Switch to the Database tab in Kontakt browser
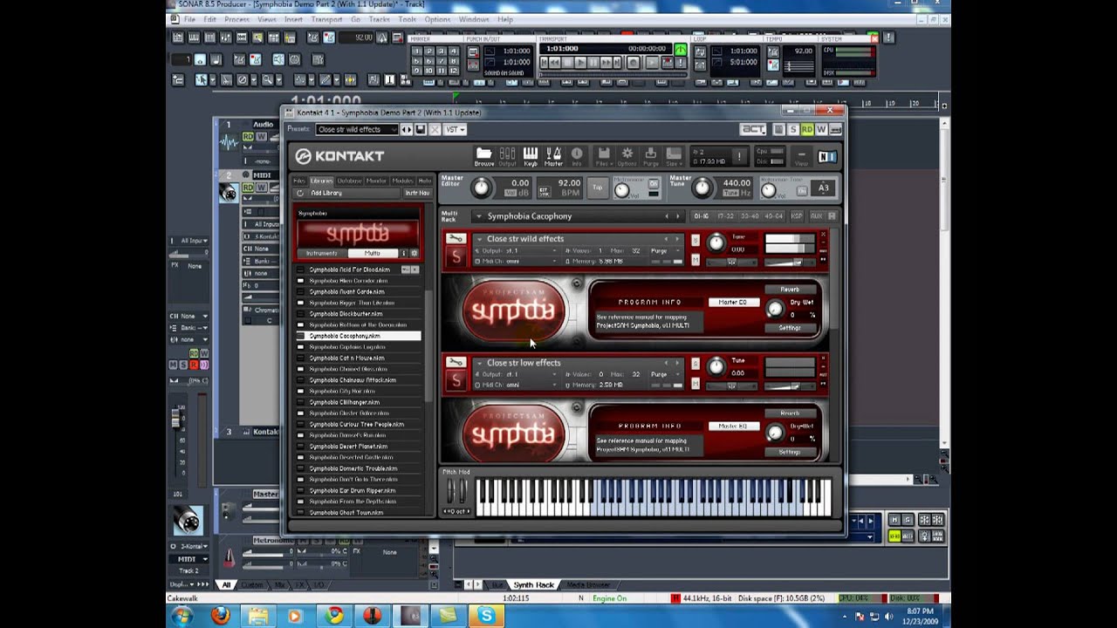This screenshot has width=1117, height=628. pos(349,181)
